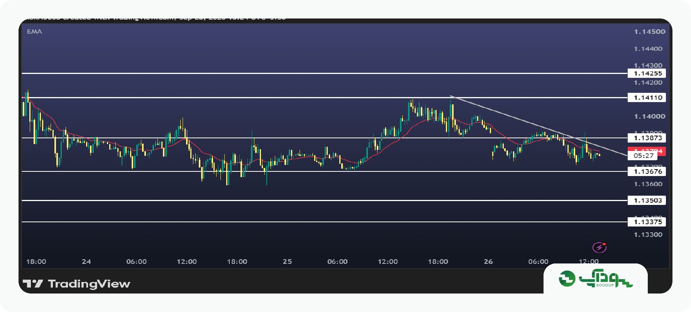Click the 1.14400 price axis value

648,49
